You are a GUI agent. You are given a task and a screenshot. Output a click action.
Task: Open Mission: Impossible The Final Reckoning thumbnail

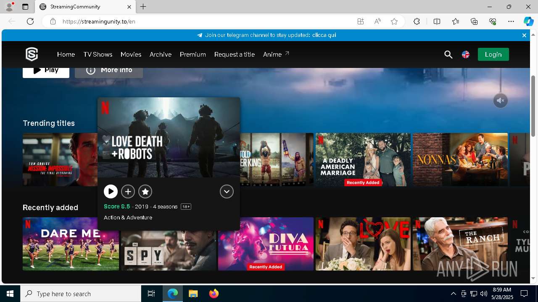[60, 159]
